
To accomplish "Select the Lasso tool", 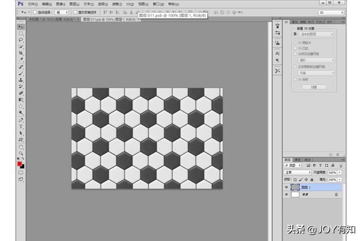I will coord(21,40).
